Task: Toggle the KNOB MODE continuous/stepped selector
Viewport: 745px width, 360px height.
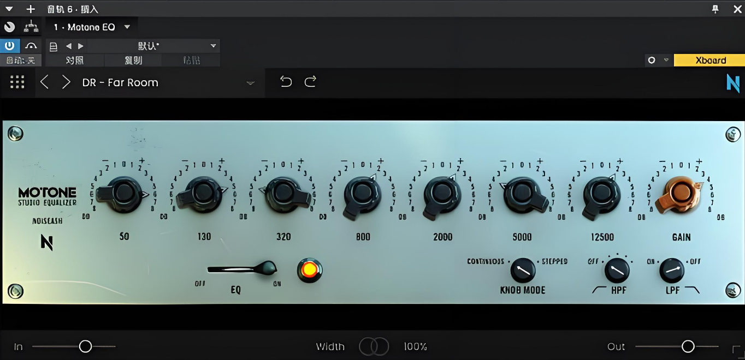Action: point(523,271)
